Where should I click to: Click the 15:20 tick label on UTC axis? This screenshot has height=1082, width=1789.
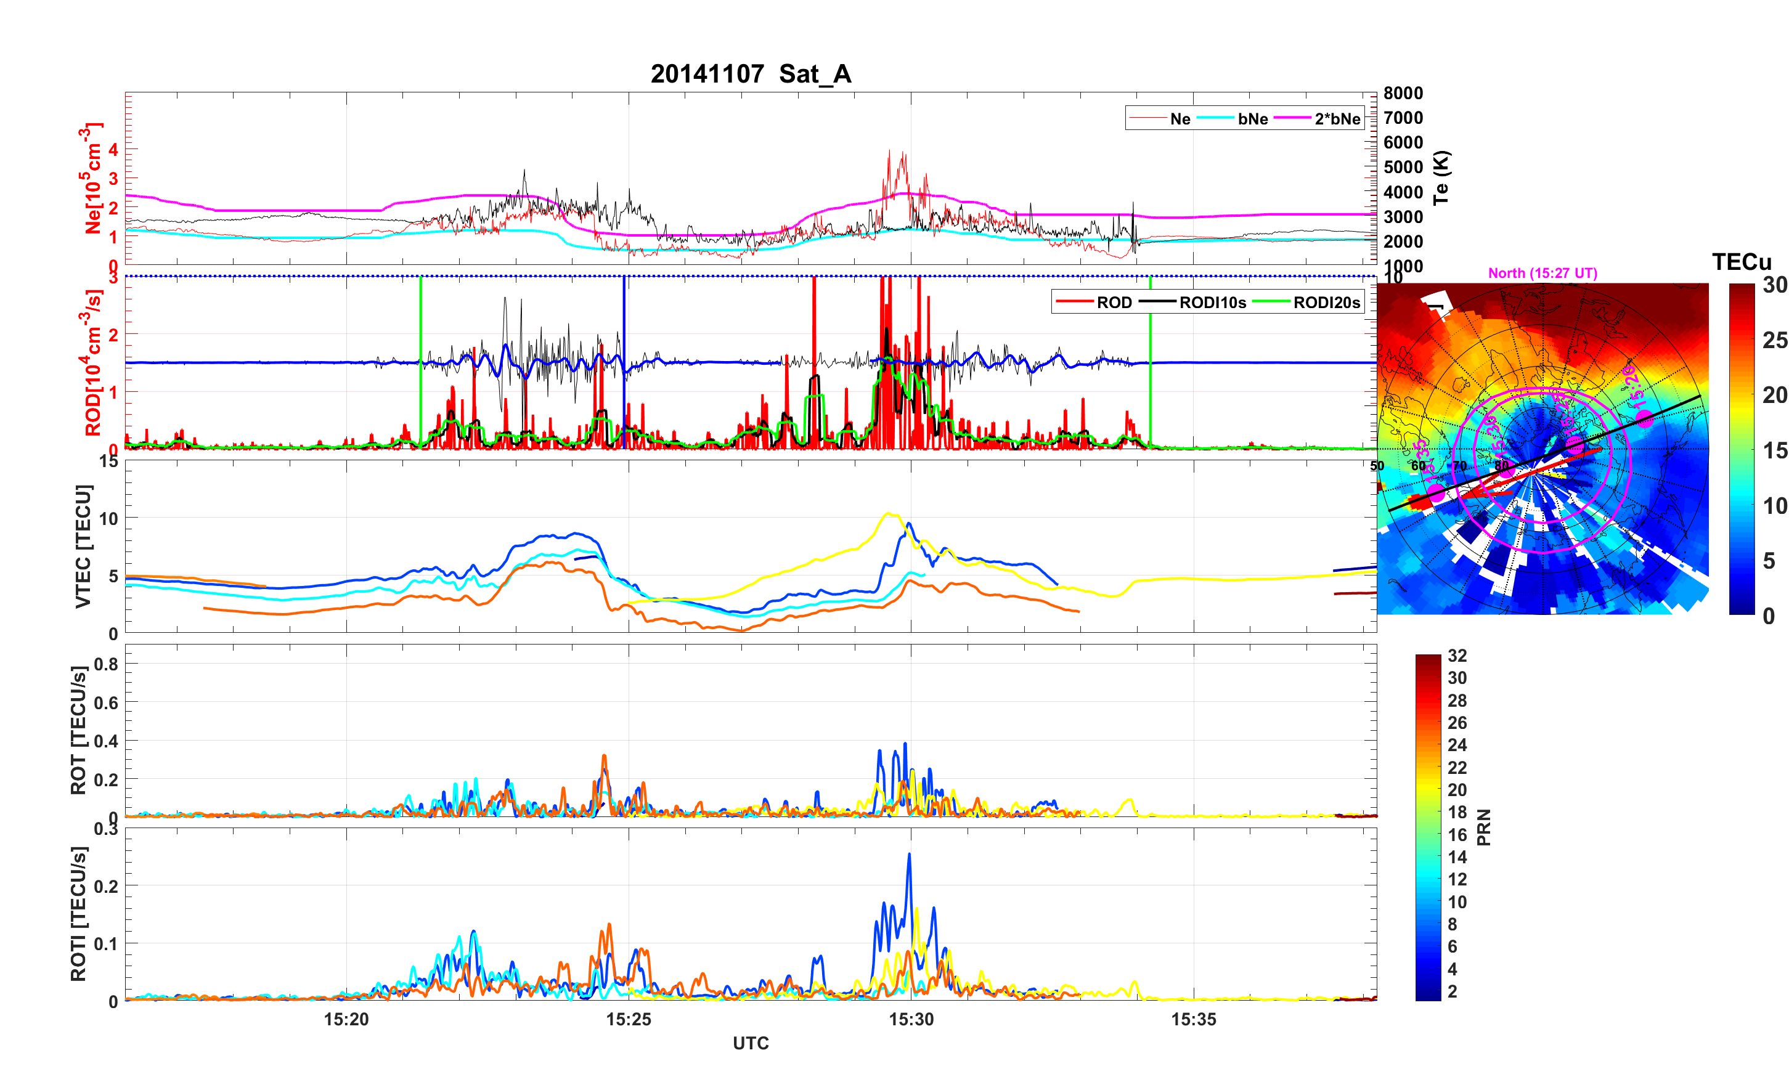346,1020
